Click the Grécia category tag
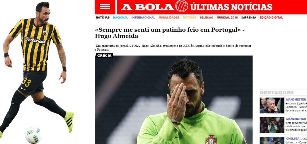The image size is (307, 144). pyautogui.click(x=104, y=56)
